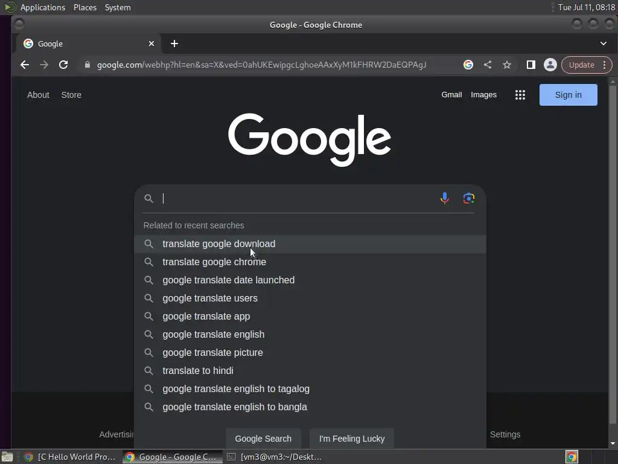Click the Chrome tray icon at bottom right
The height and width of the screenshot is (464, 618).
572,457
